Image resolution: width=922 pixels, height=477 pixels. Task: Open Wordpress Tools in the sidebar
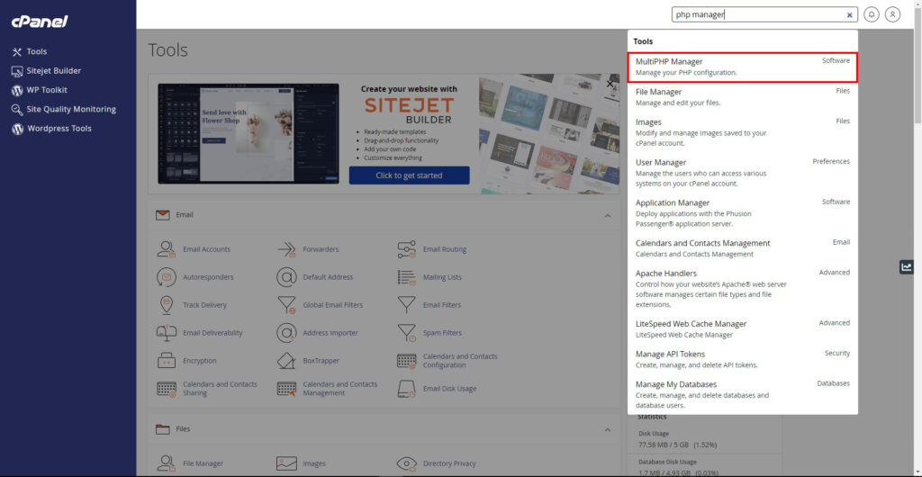click(x=59, y=128)
